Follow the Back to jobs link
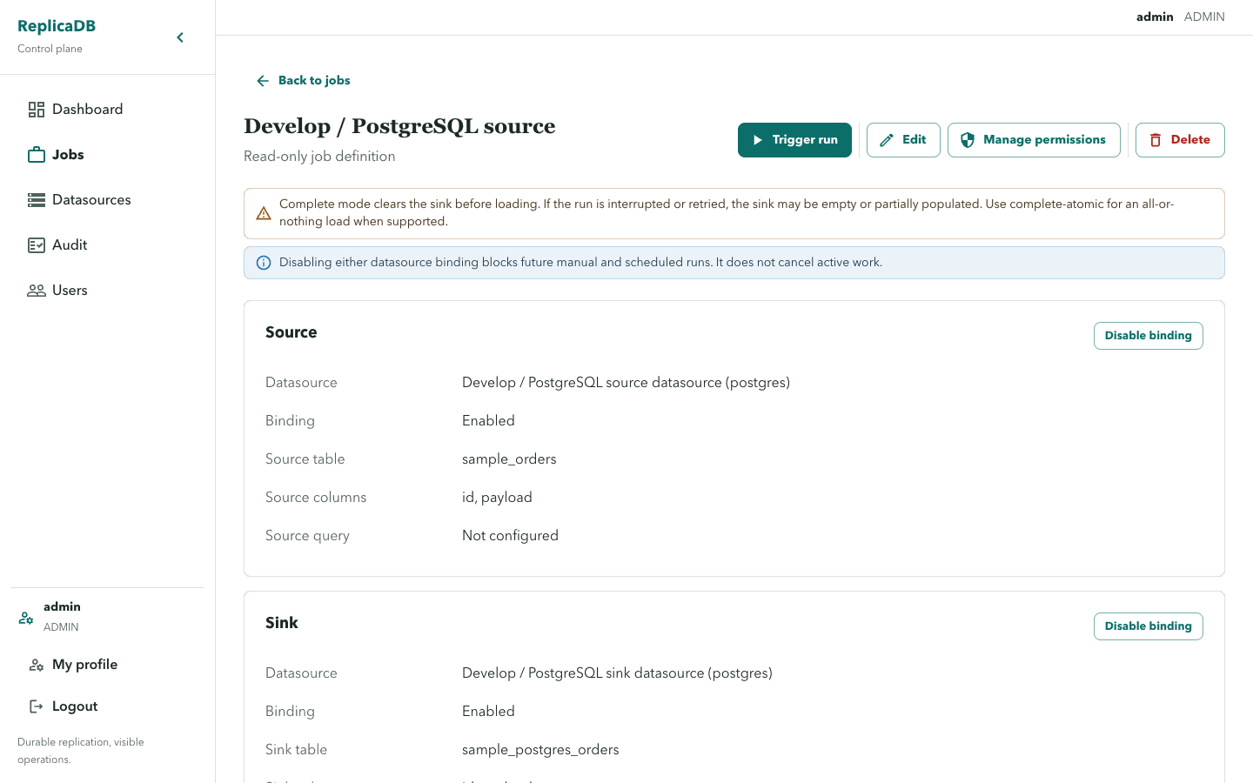The width and height of the screenshot is (1253, 783). coord(303,81)
